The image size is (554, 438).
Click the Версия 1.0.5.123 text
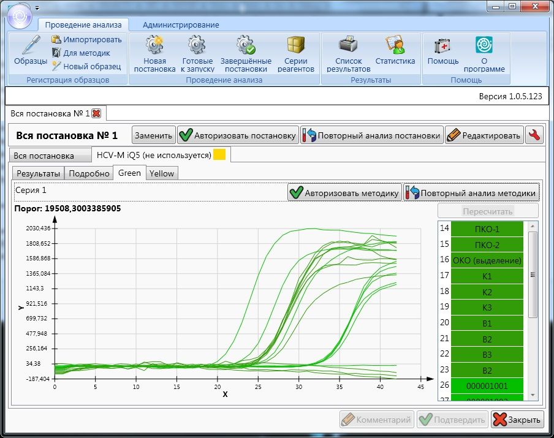[510, 96]
